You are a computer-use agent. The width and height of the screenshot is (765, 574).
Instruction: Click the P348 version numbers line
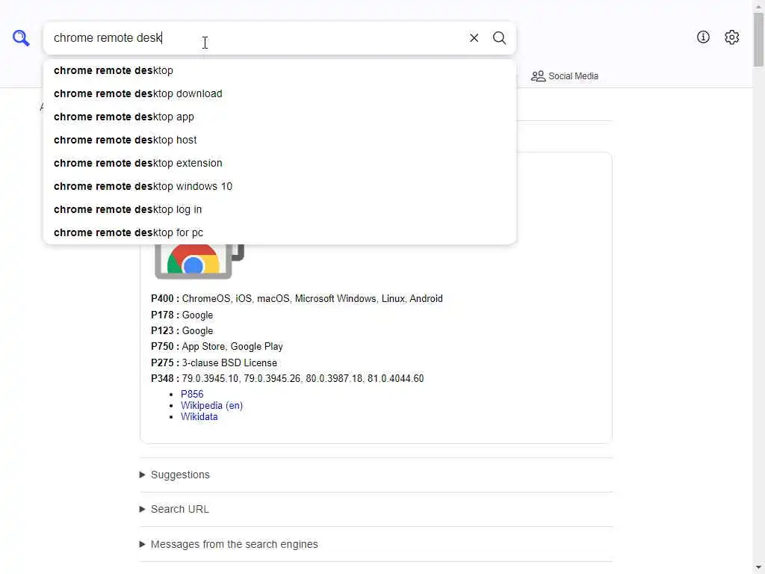tap(288, 379)
